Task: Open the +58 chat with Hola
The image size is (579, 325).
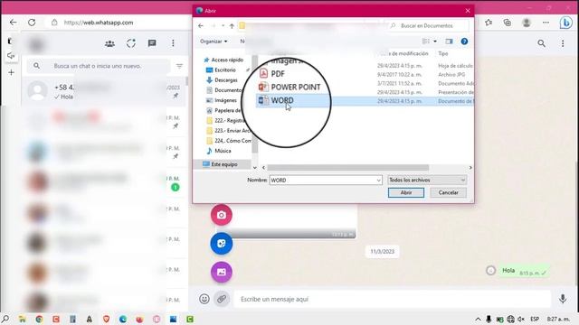Action: click(x=104, y=91)
